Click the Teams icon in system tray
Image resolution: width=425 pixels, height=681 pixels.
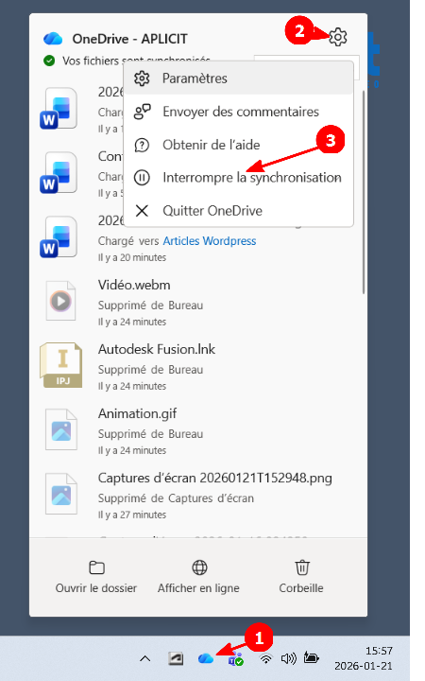tap(236, 659)
